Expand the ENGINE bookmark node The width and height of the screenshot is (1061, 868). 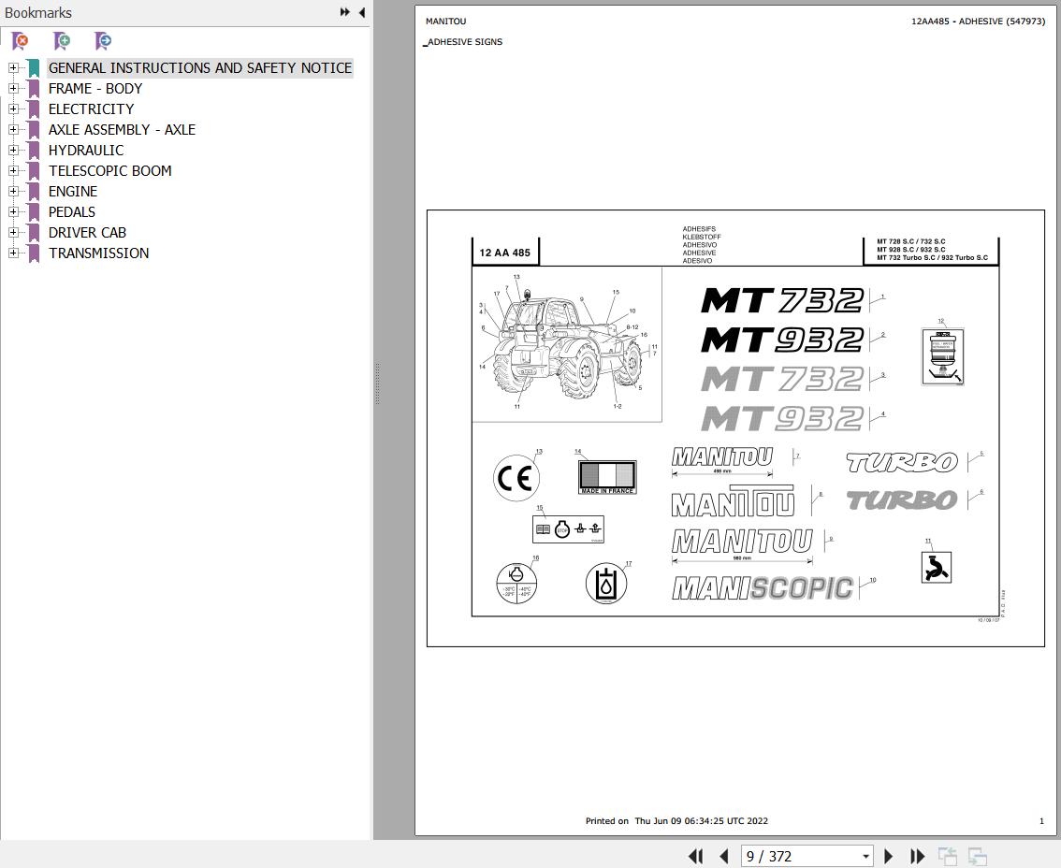click(x=13, y=191)
